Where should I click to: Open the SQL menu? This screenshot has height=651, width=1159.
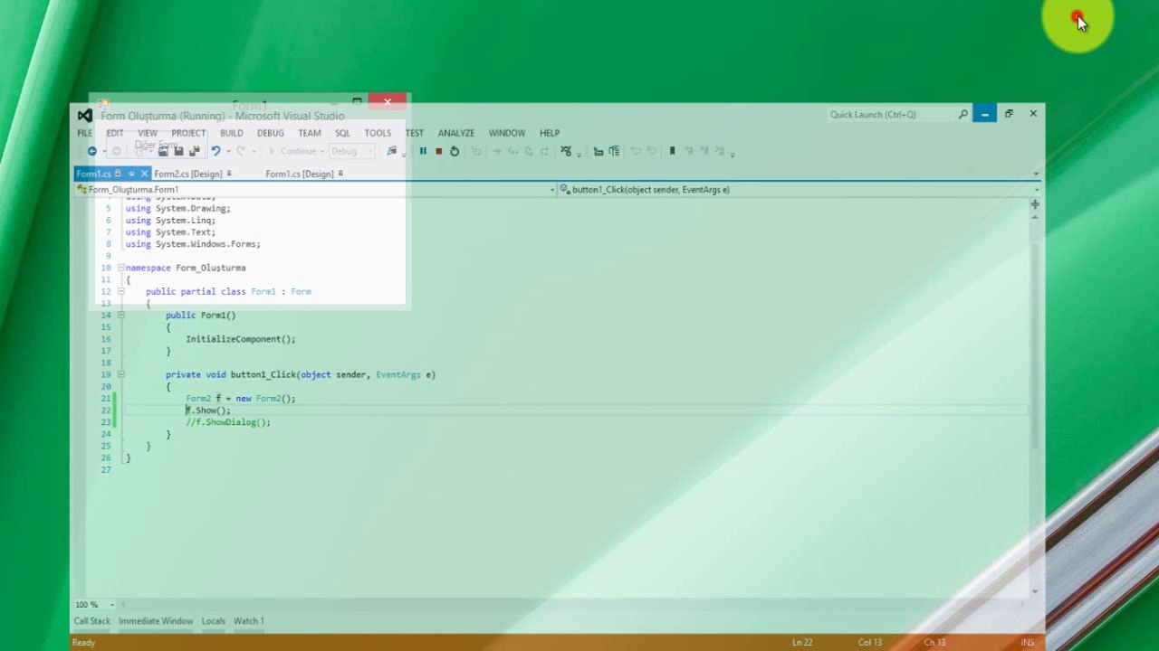coord(342,133)
